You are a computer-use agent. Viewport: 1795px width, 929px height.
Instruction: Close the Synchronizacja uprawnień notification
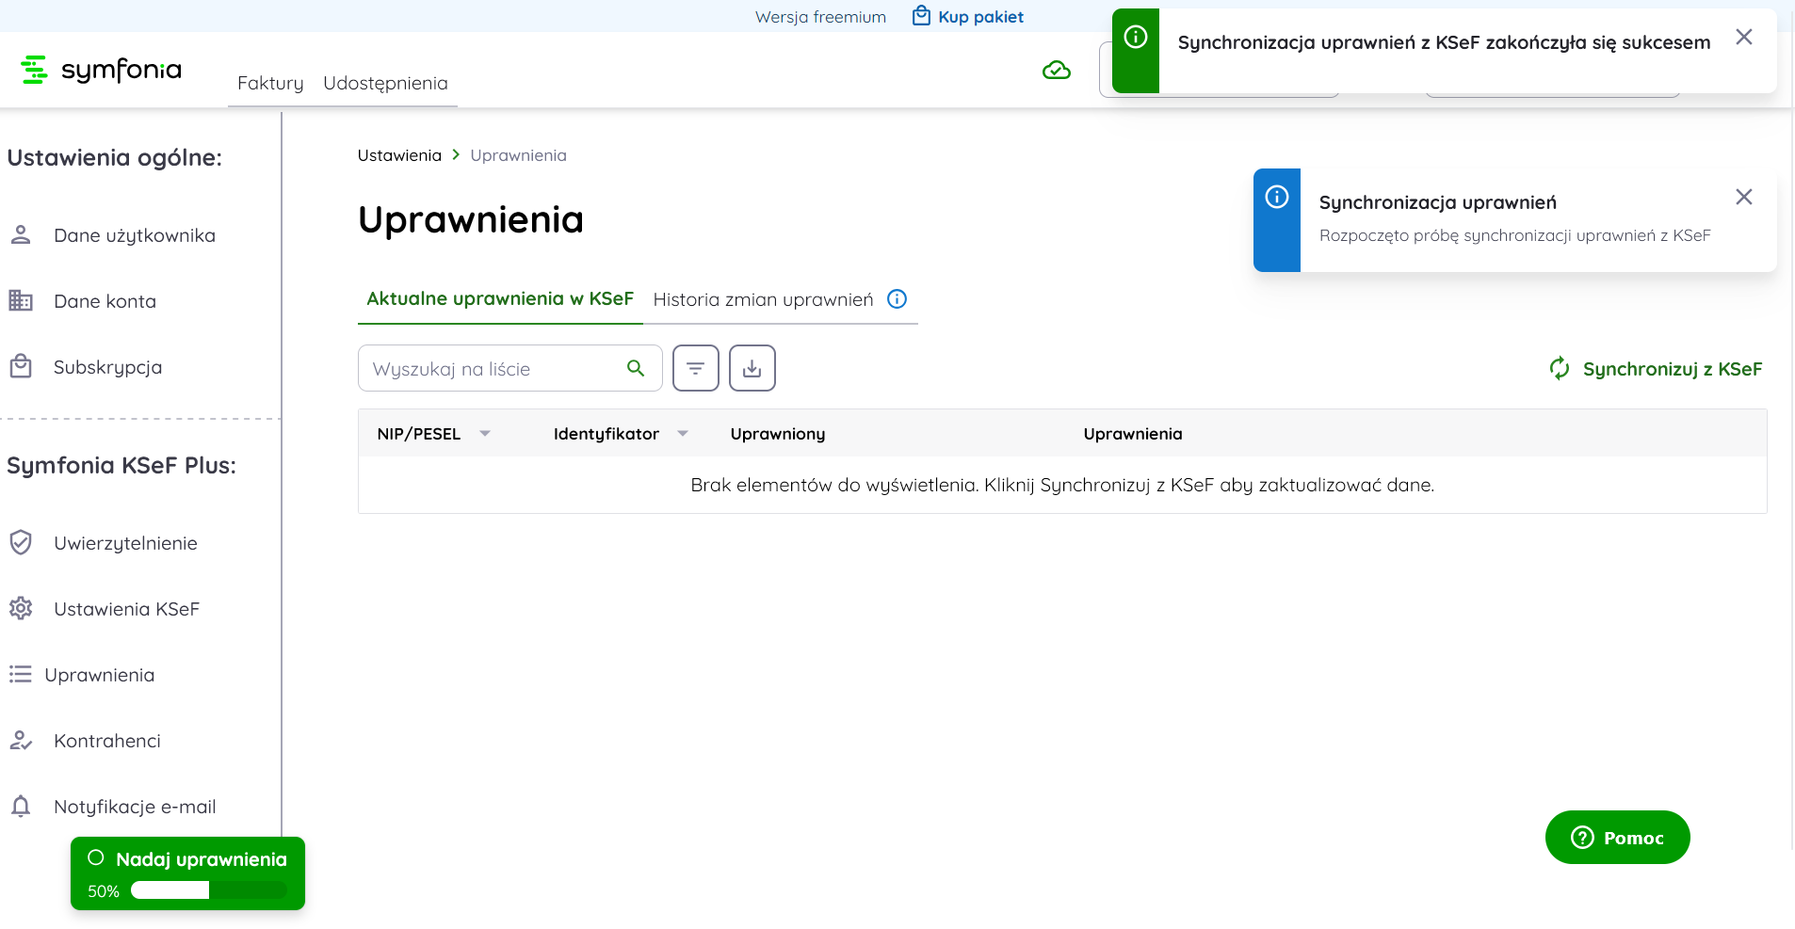[1743, 197]
